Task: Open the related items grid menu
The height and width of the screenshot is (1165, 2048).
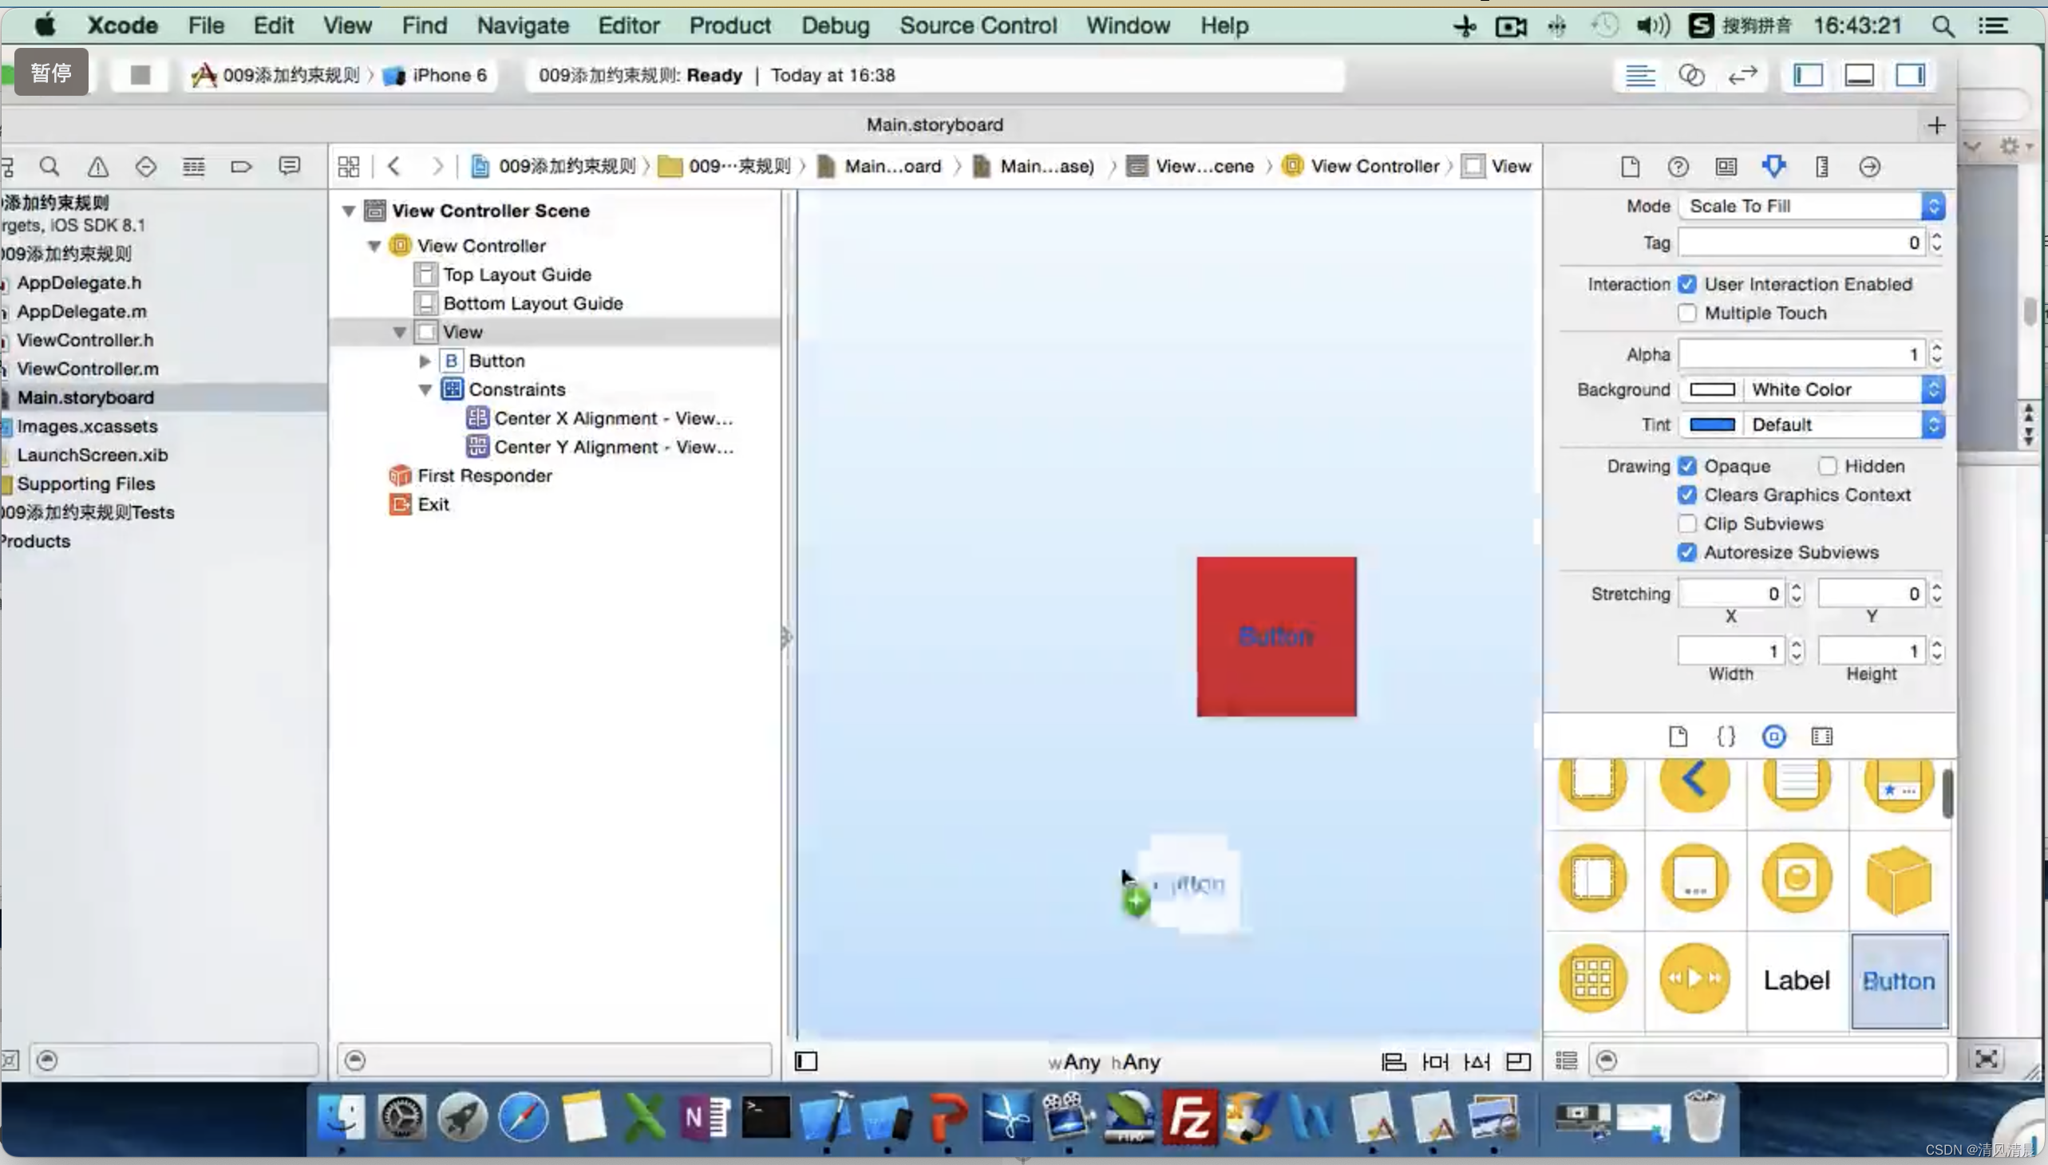Action: pos(349,167)
